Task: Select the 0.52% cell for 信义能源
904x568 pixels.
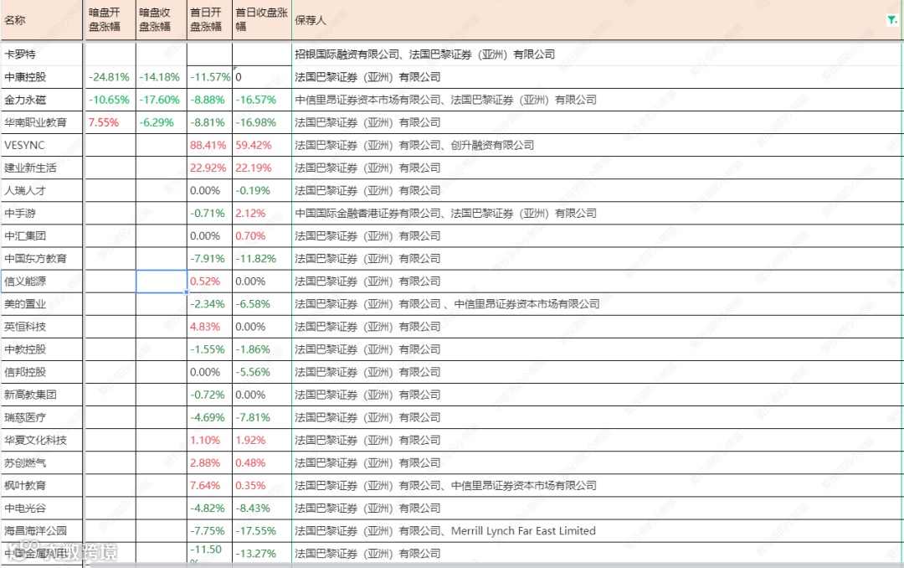Action: click(210, 281)
